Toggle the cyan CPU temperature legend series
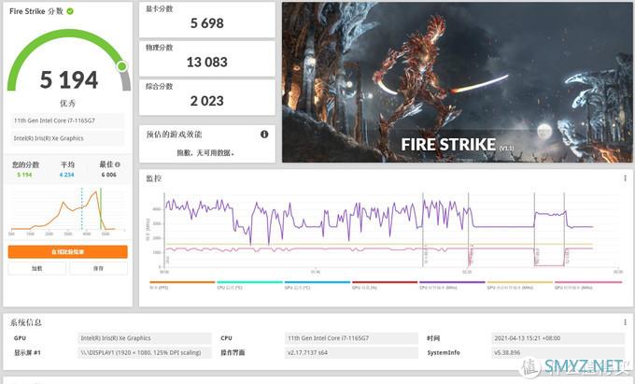The width and height of the screenshot is (635, 384). point(249,285)
